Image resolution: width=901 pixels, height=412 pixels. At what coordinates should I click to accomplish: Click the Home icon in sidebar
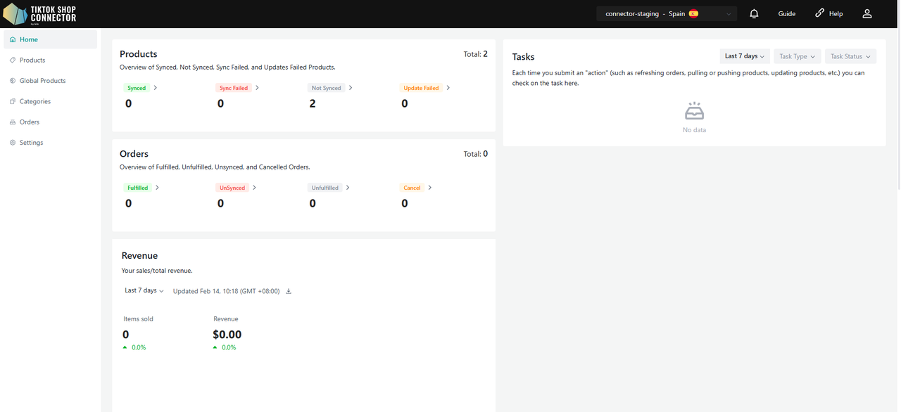pyautogui.click(x=13, y=40)
